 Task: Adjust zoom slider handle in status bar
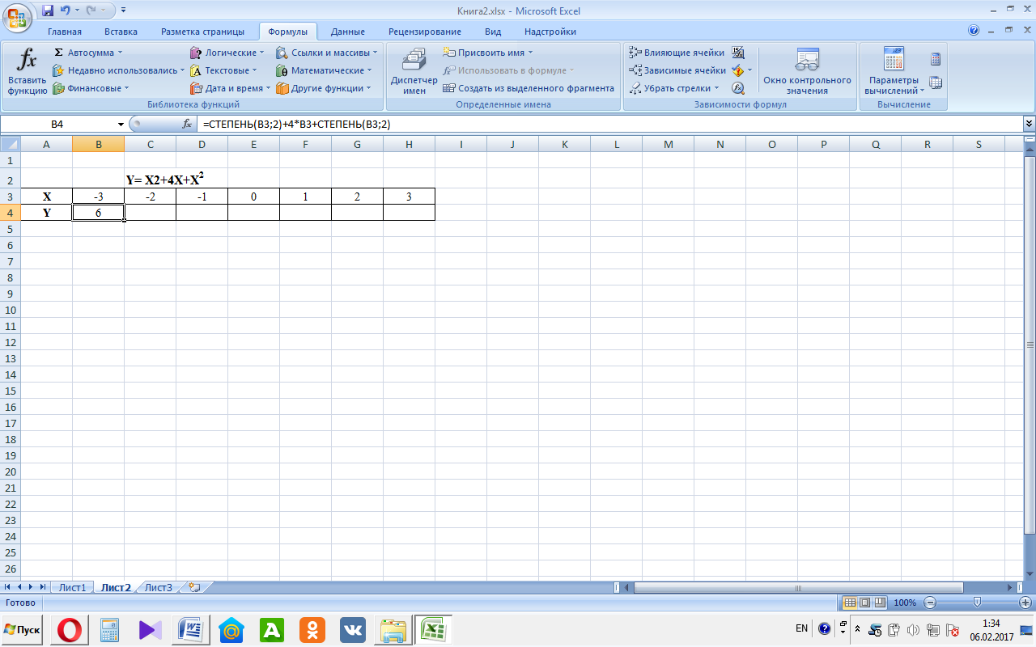coord(978,603)
